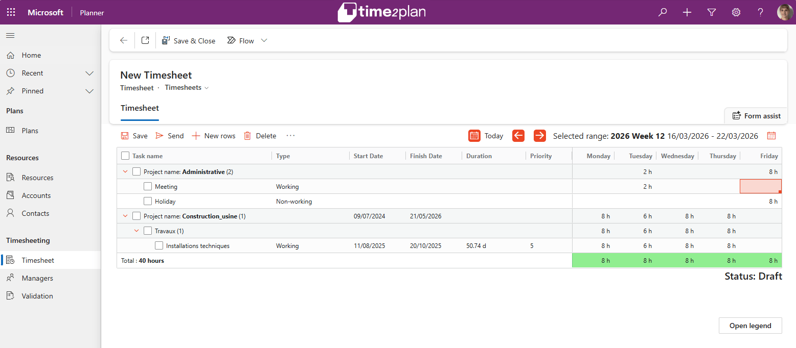Check the Meeting task checkbox
The image size is (796, 348).
pos(148,187)
